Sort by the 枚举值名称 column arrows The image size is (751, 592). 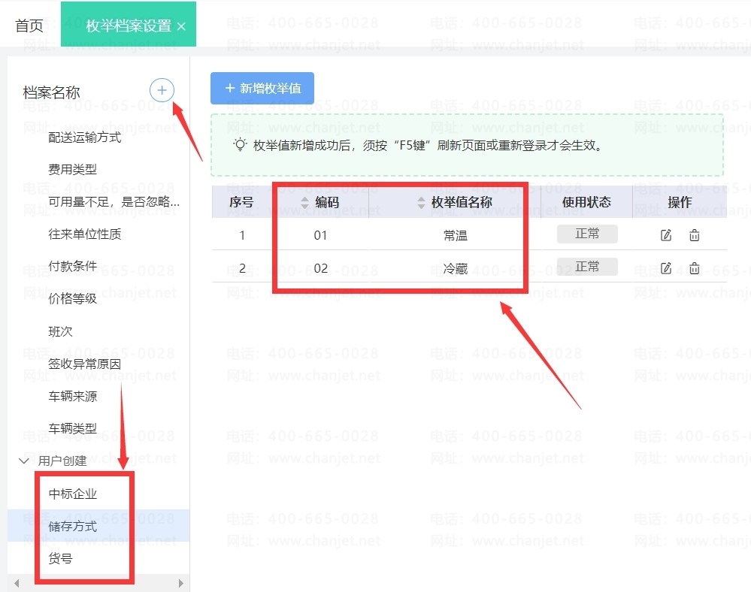point(421,202)
